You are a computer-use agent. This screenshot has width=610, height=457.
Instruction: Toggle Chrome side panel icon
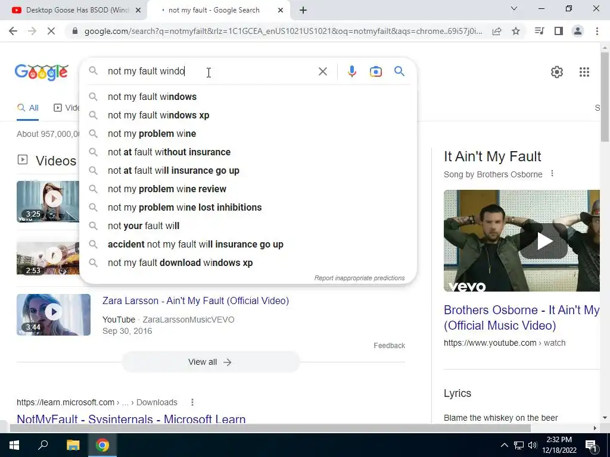coord(559,31)
